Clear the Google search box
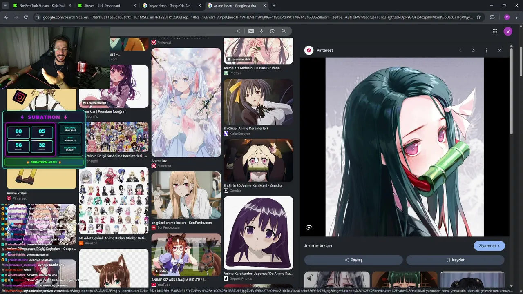The height and width of the screenshot is (294, 523). 238,31
